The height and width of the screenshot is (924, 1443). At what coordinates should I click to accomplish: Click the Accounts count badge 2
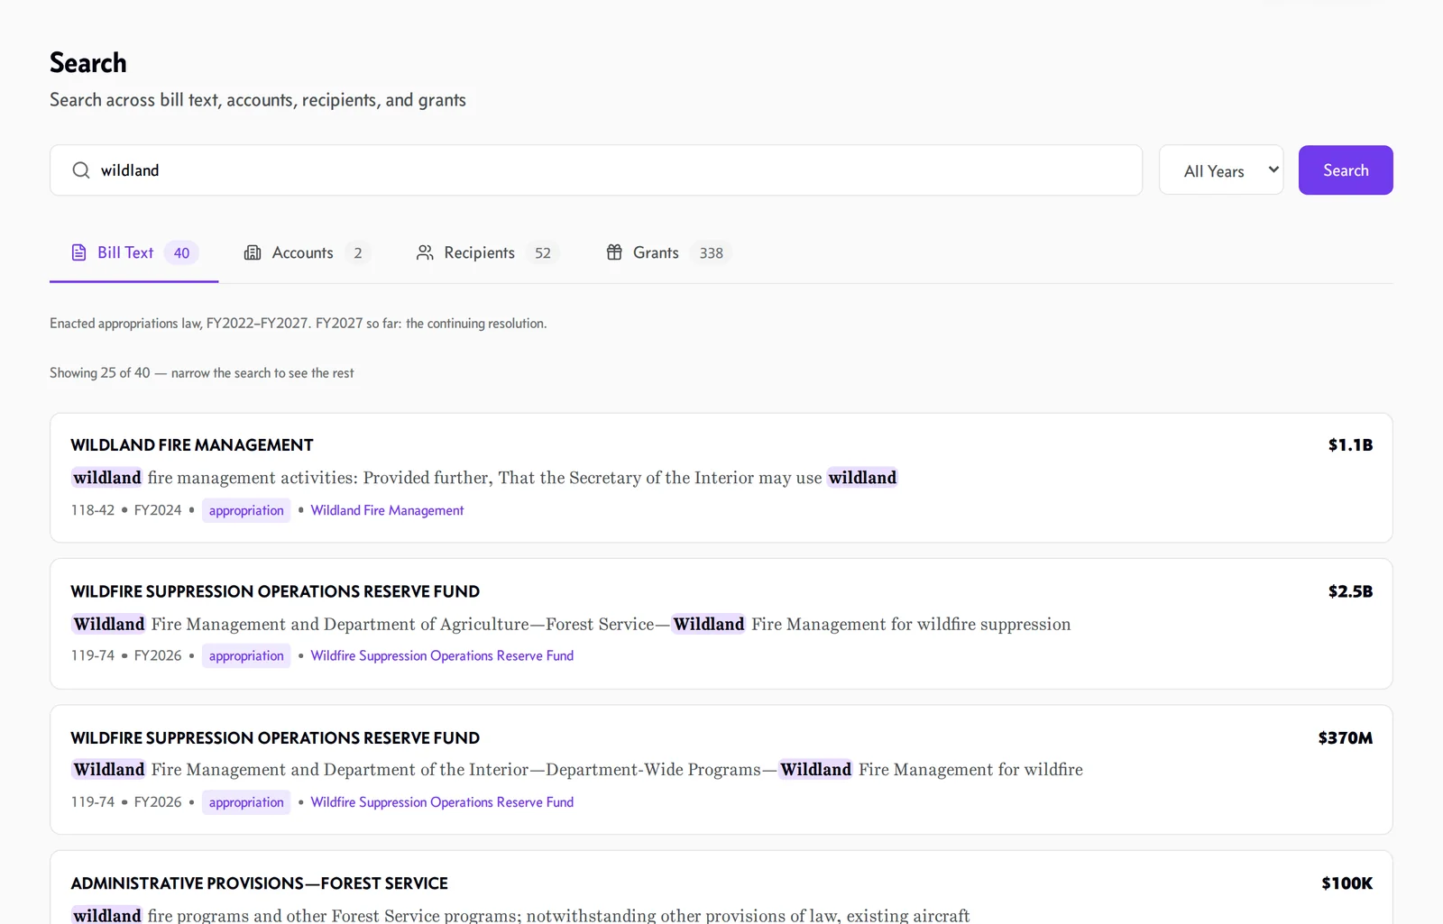coord(357,253)
